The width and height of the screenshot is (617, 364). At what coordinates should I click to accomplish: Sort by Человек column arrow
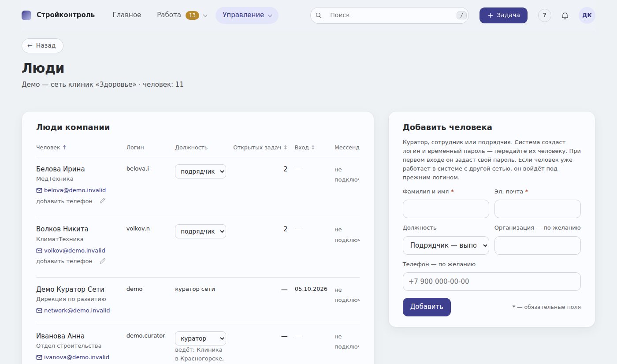tap(64, 148)
